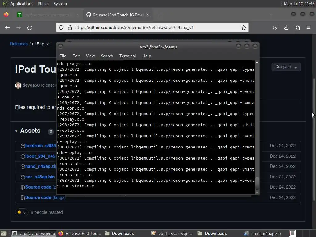Download the iboot_204_n45 asset
The height and width of the screenshot is (237, 316).
[x=40, y=156]
